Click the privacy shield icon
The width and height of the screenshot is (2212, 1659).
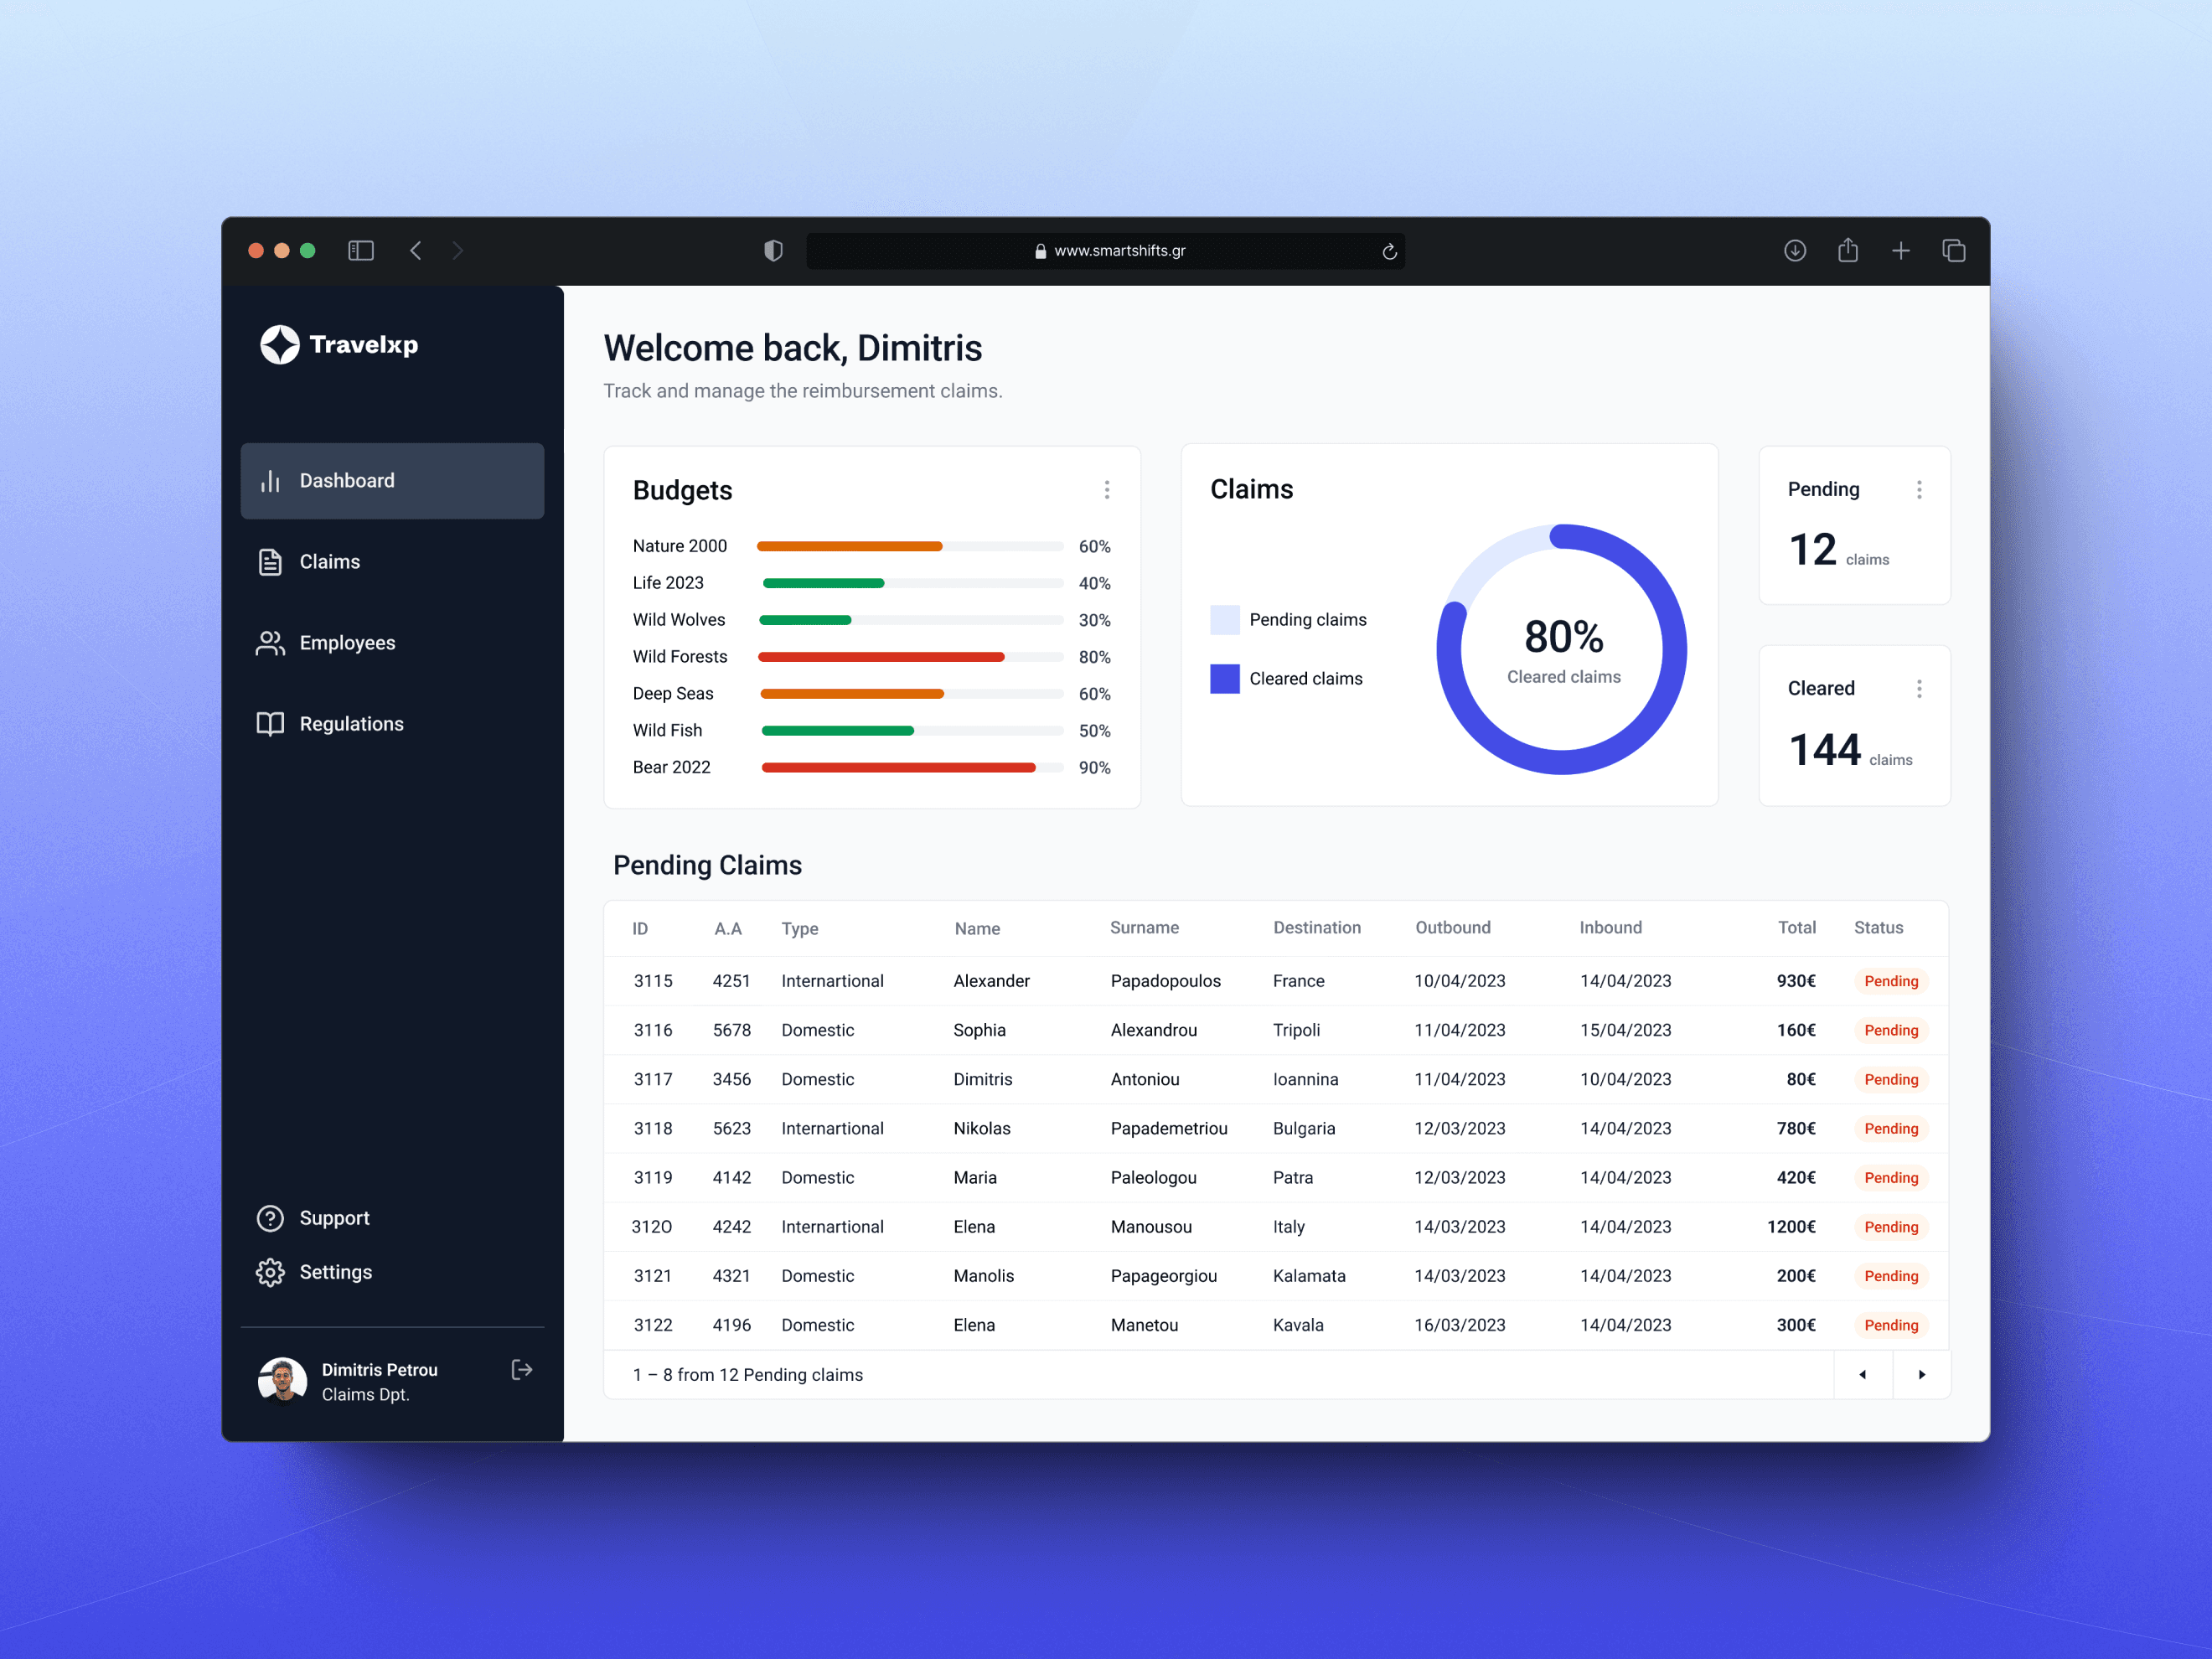click(773, 251)
